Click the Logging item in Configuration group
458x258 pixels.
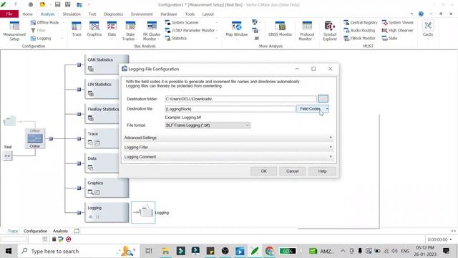coord(41,38)
